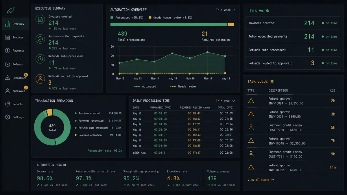Image resolution: width=347 pixels, height=195 pixels.
Task: Toggle the Invoices created legend in Transaction Breakdown
Action: coord(98,113)
